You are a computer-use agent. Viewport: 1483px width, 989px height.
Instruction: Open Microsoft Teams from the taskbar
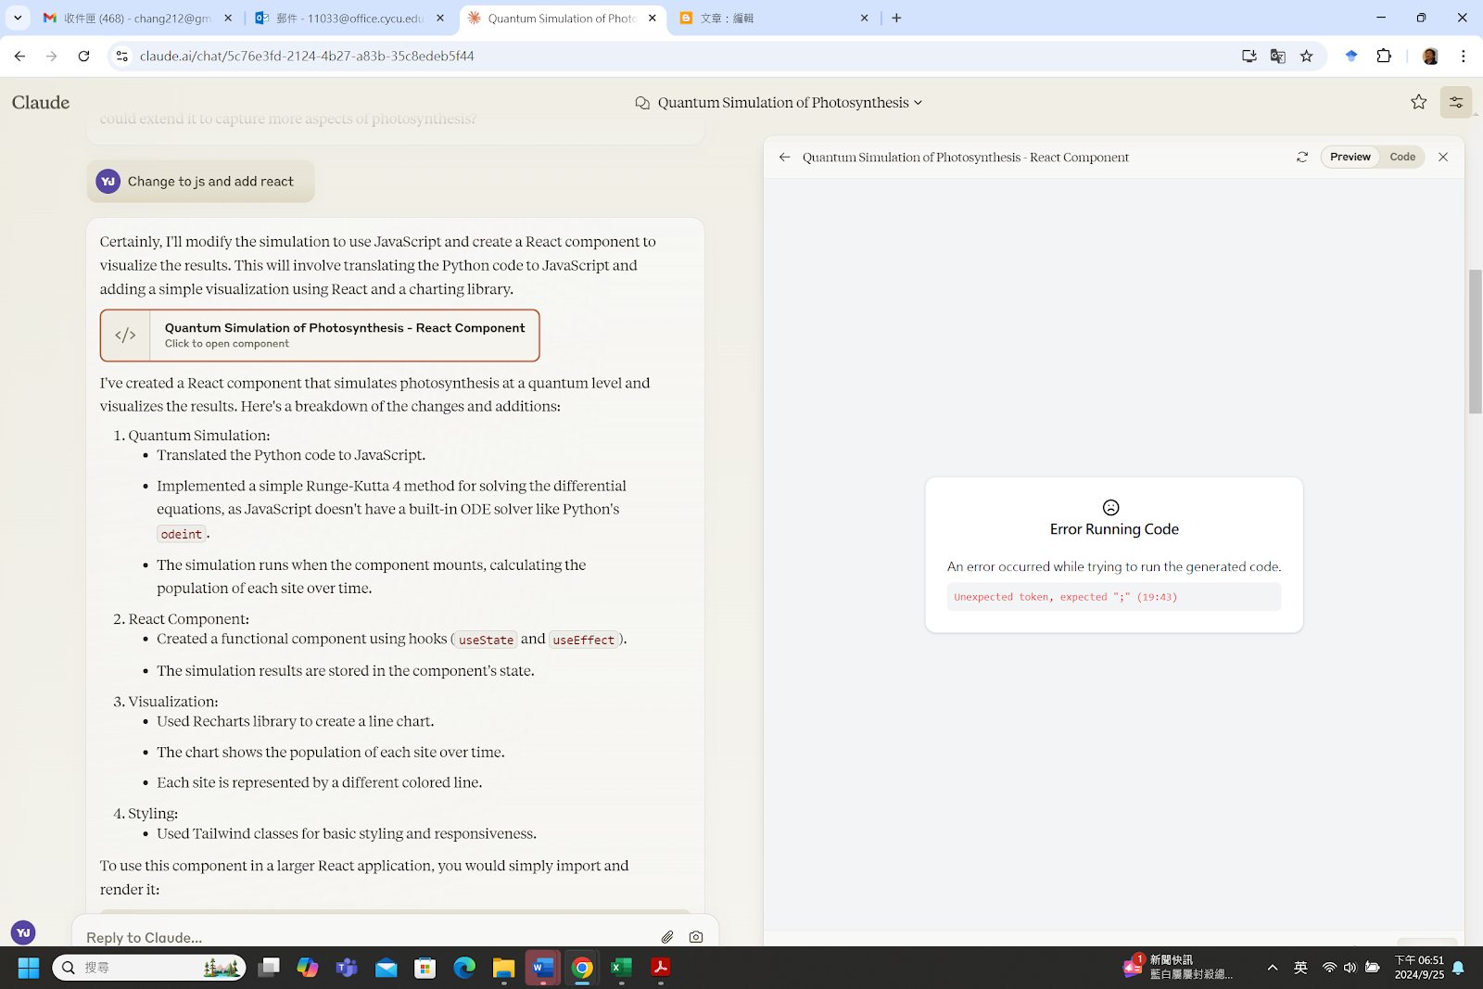(x=347, y=968)
